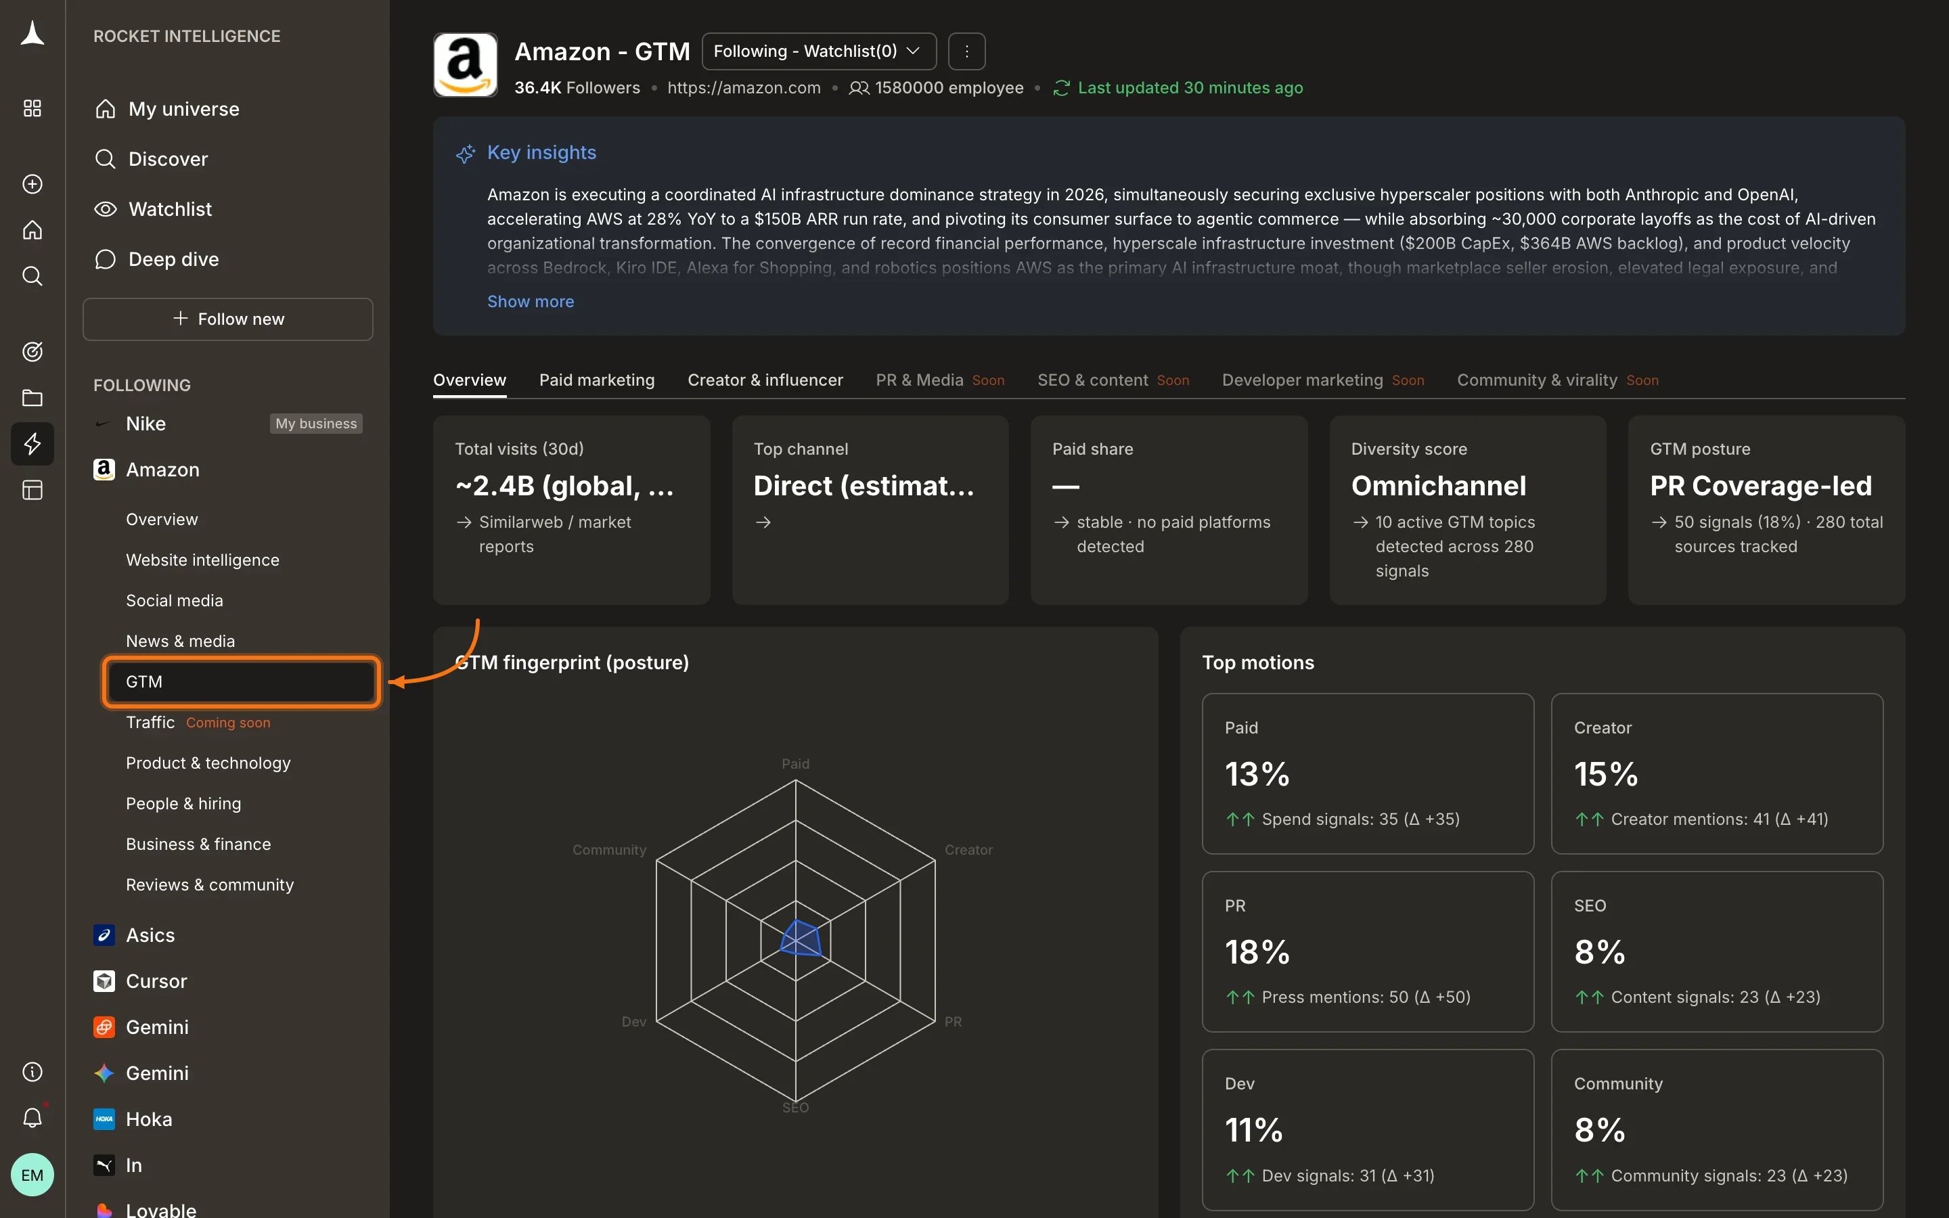Select the SEO & content tab

(1113, 380)
